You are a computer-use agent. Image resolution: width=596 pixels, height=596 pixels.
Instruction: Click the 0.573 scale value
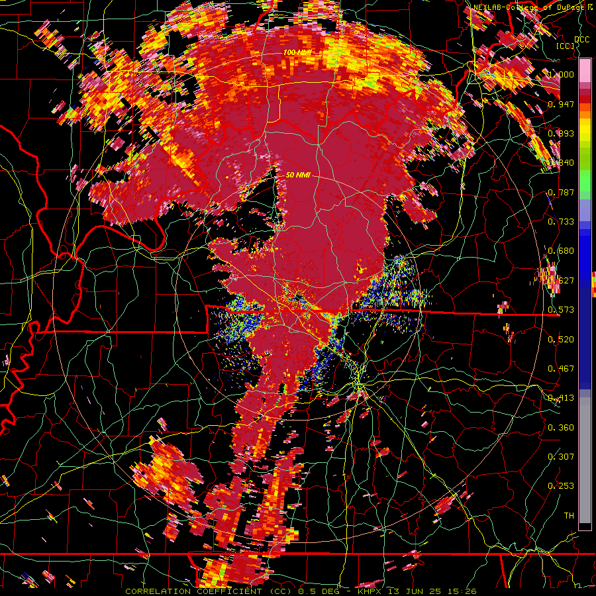561,310
